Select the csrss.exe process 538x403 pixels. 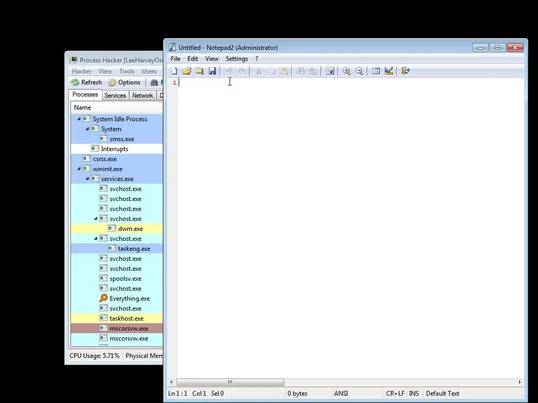click(117, 158)
